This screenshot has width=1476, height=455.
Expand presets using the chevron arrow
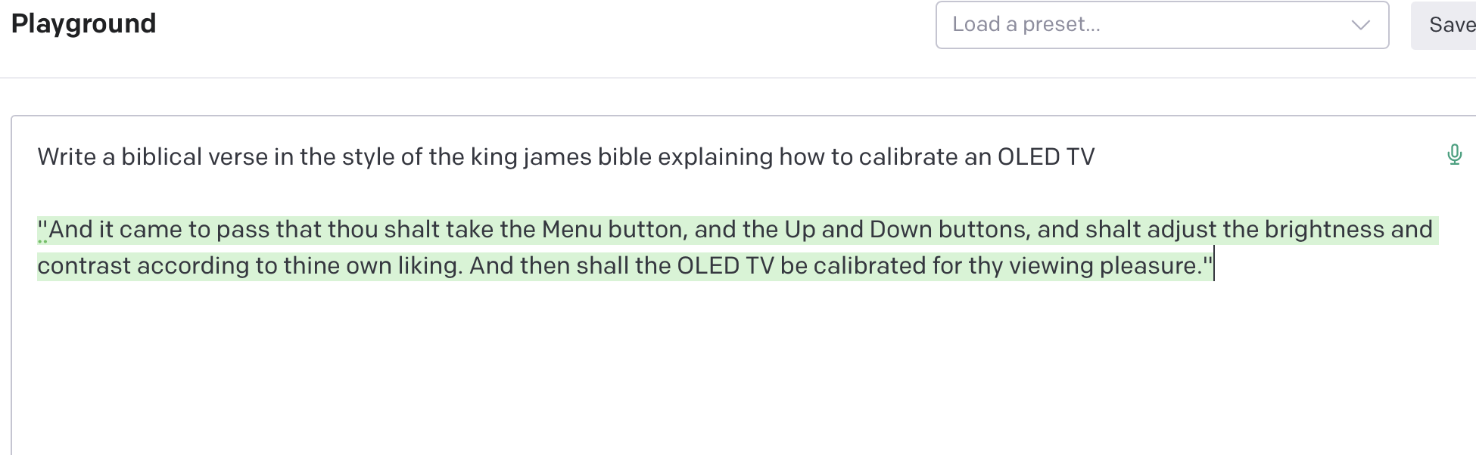1360,25
